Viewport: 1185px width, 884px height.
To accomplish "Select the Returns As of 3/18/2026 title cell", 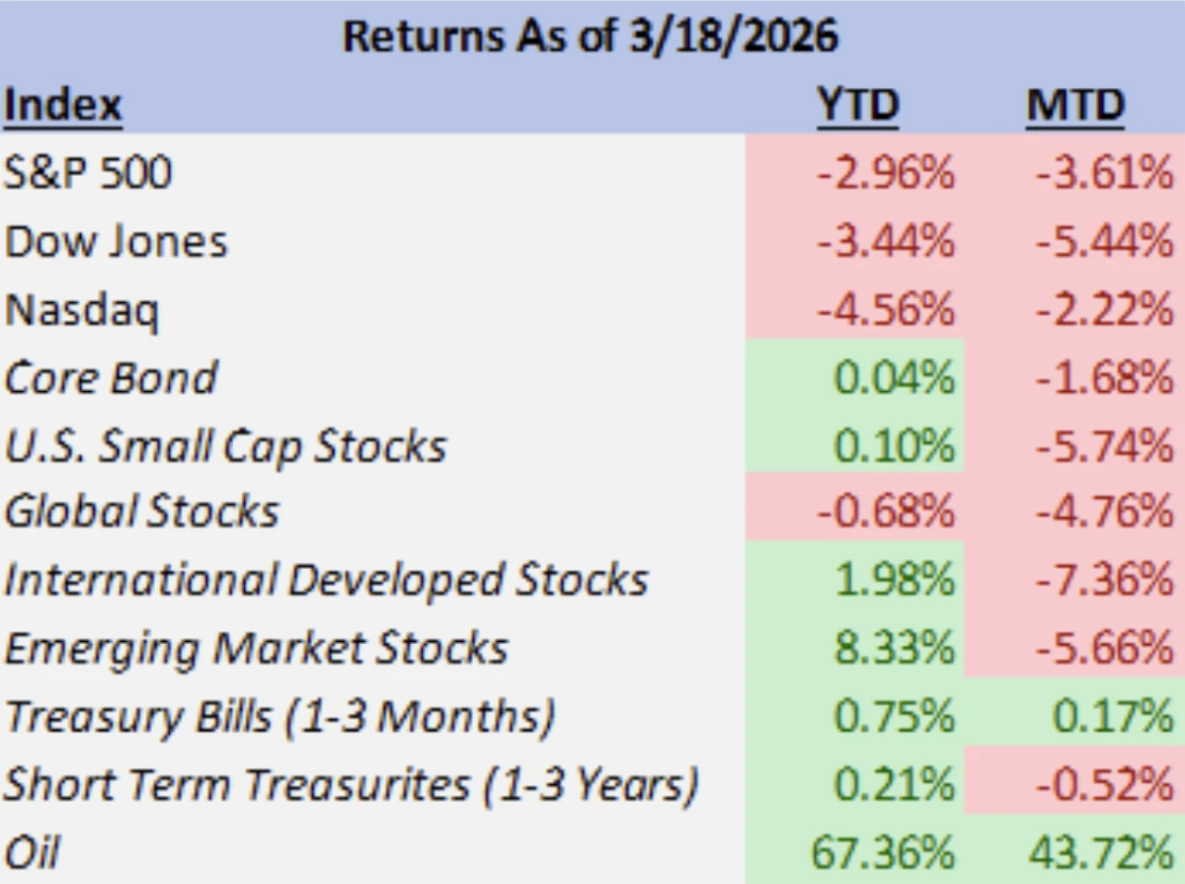I will pyautogui.click(x=590, y=37).
